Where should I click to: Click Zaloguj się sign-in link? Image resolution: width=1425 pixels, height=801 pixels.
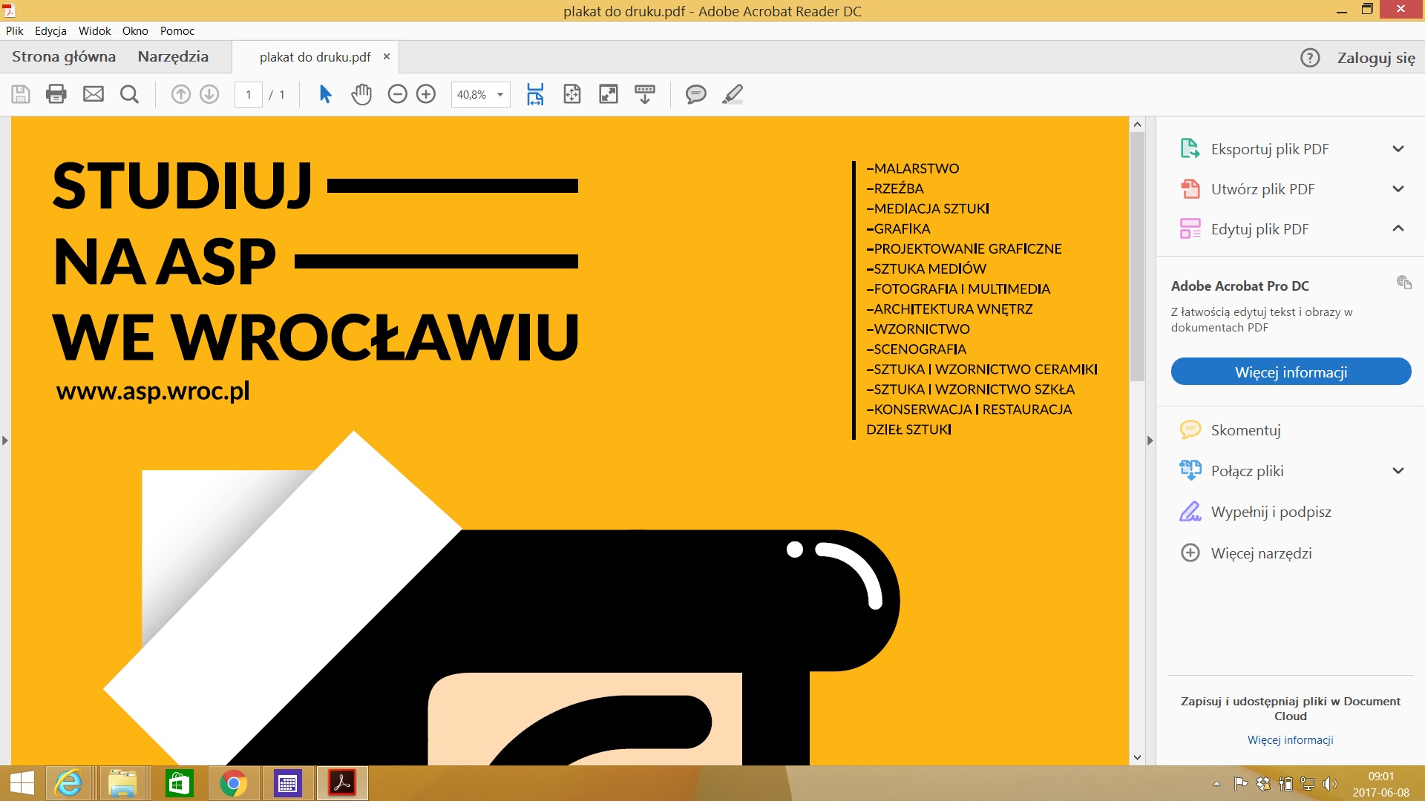click(x=1376, y=58)
